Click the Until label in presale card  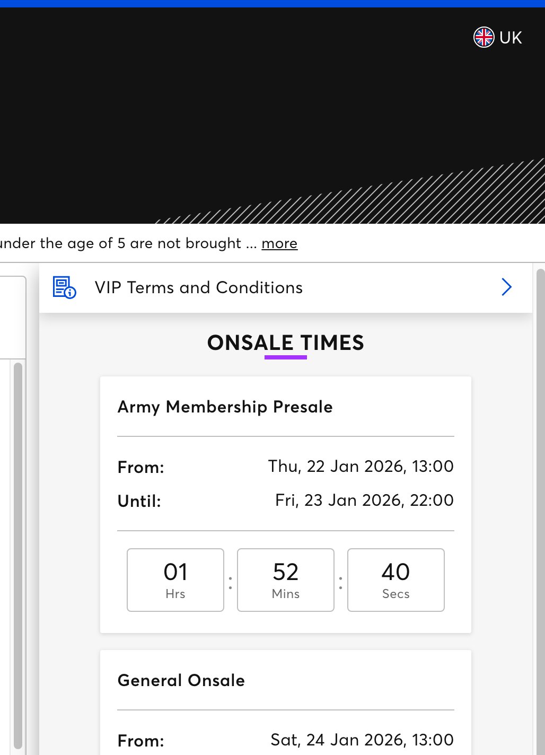(139, 501)
